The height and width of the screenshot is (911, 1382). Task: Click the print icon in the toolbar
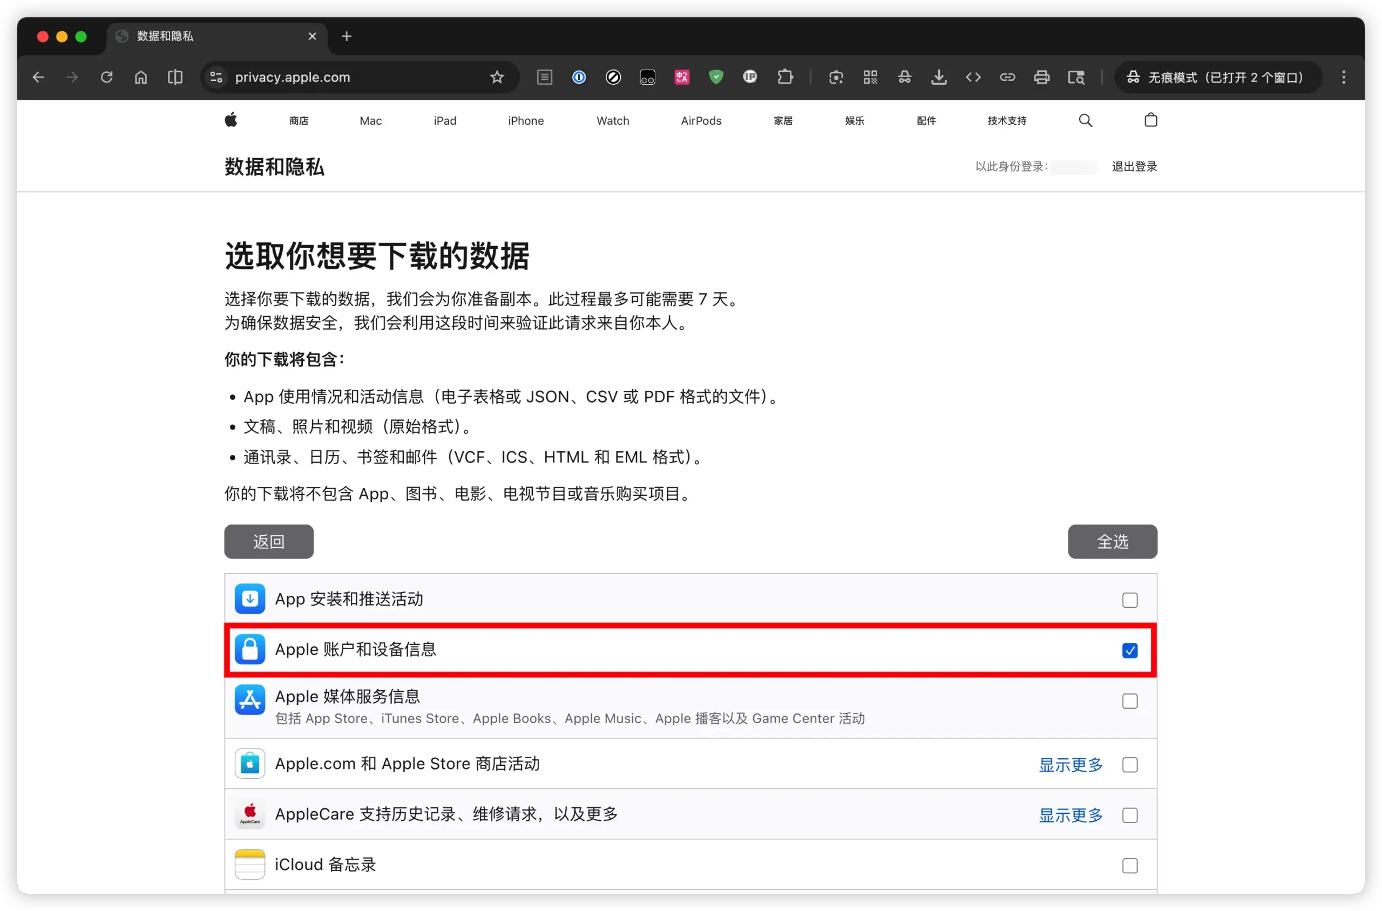[x=1042, y=77]
